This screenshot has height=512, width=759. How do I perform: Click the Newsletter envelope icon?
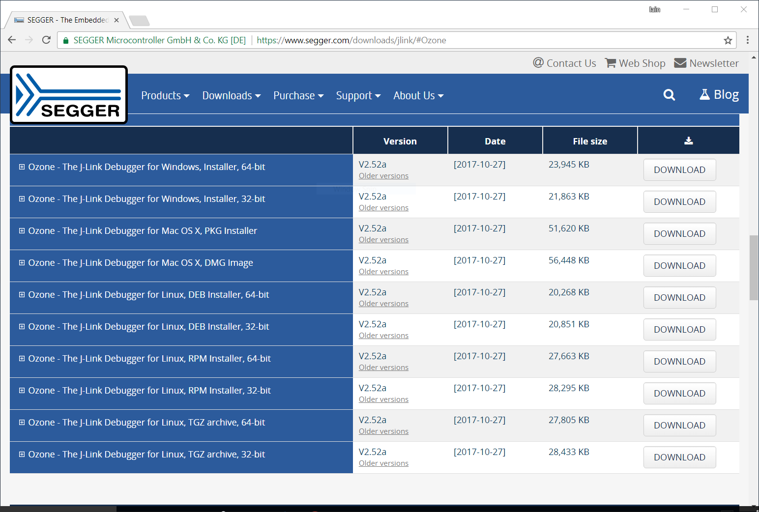tap(680, 63)
